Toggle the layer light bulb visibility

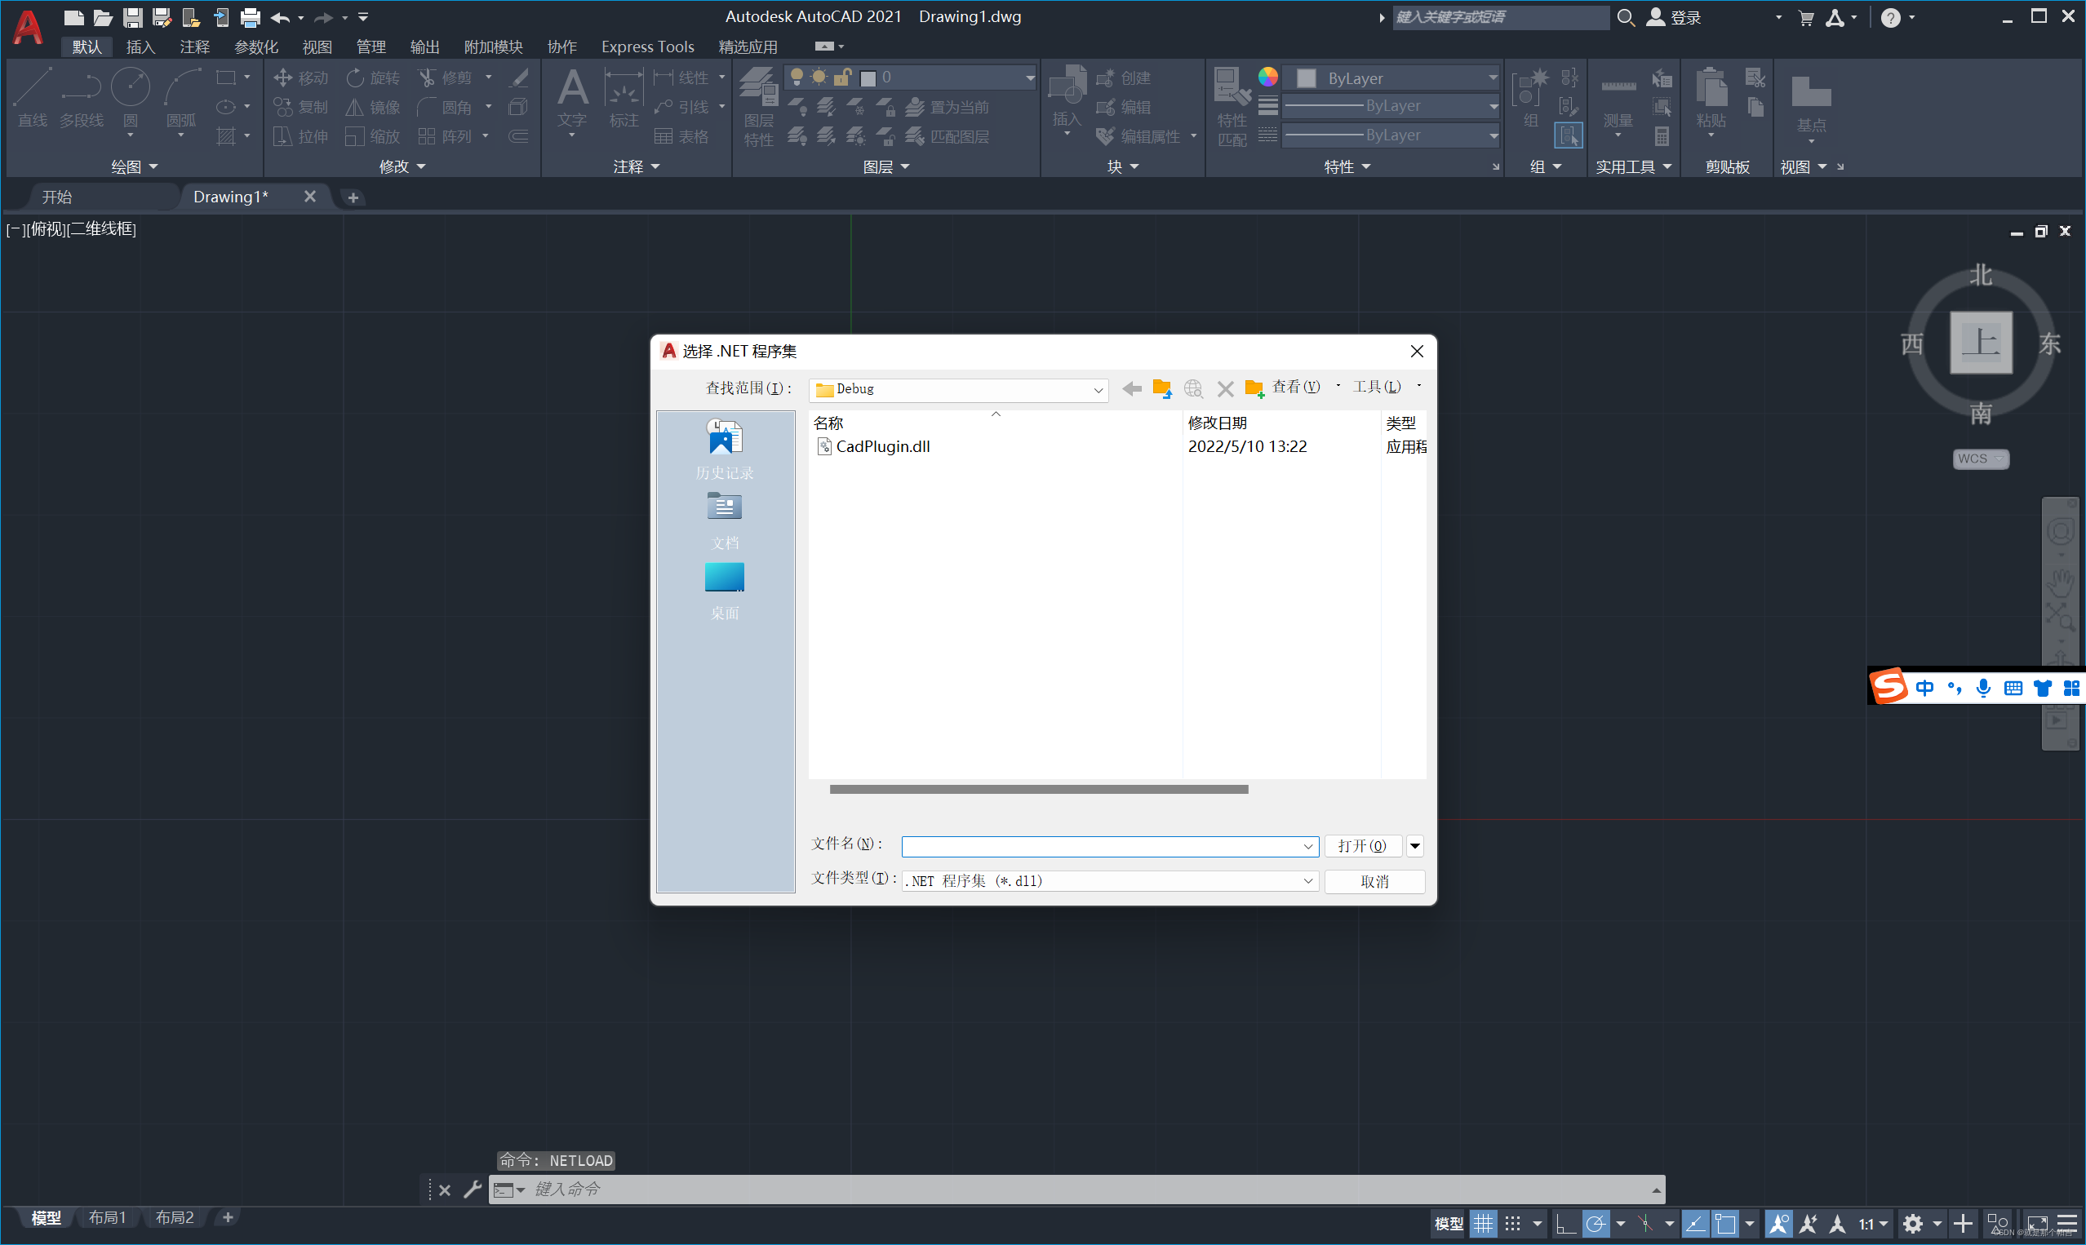(797, 77)
